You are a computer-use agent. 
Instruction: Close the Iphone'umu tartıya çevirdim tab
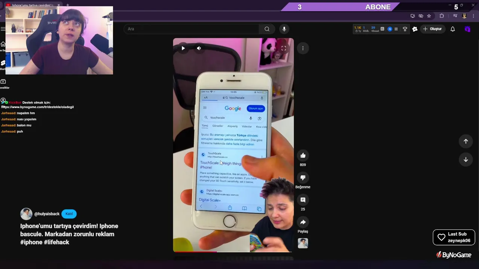pos(58,5)
